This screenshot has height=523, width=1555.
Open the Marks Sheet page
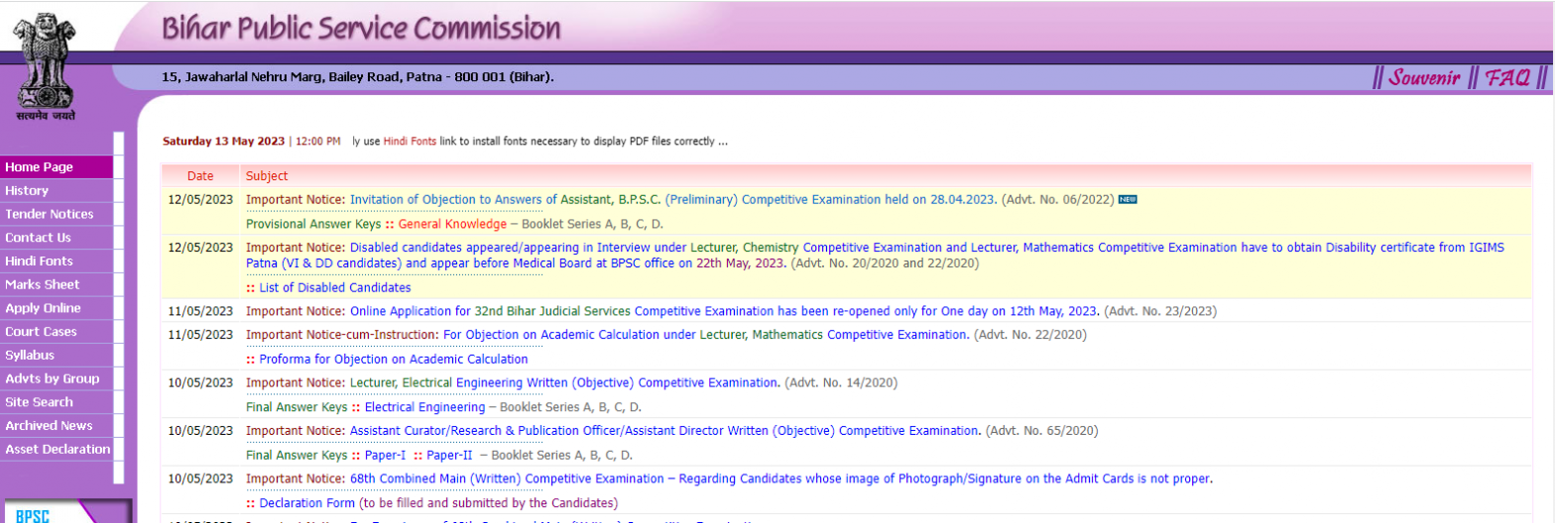click(43, 285)
